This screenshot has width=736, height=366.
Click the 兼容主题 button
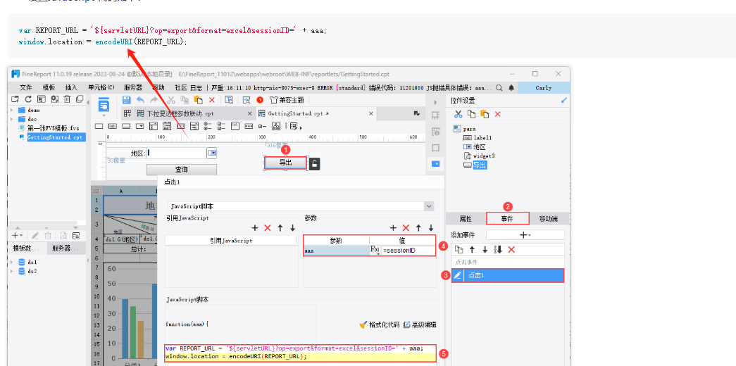(x=287, y=100)
